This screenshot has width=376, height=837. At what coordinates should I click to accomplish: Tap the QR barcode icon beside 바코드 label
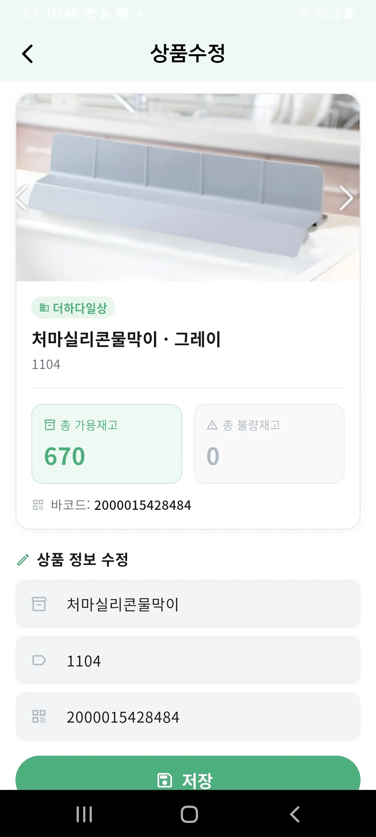click(x=38, y=505)
